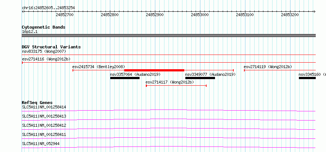
Task: Open the DGV Structural Variants track title
Action: coord(51,47)
